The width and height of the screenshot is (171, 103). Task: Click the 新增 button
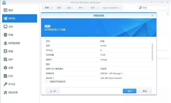(x=46, y=8)
